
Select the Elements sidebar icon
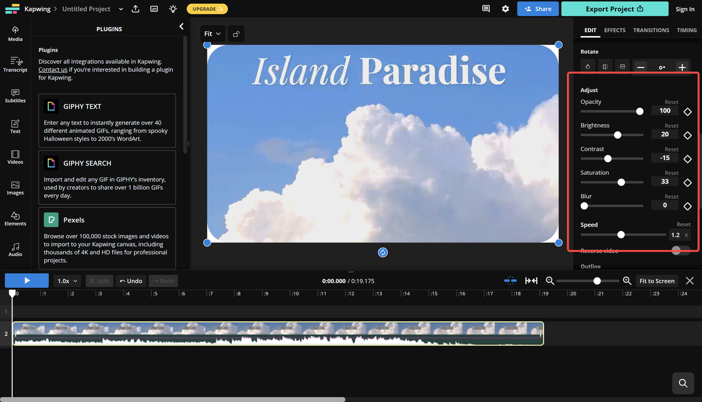(15, 219)
